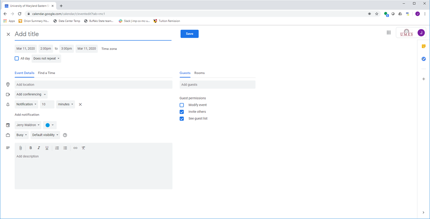Edit the notification value 10 field
430x219 pixels.
47,104
